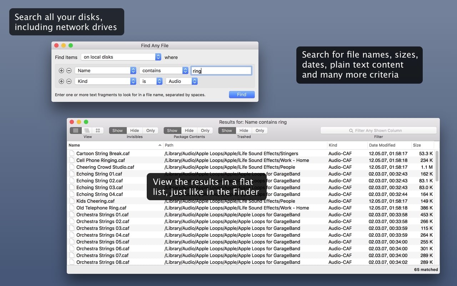Select the flat list view icon

(x=75, y=130)
